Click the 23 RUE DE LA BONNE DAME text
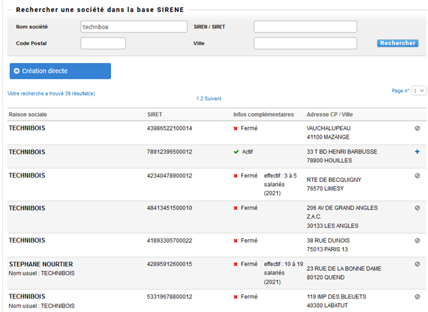This screenshot has height=312, width=428. 344,269
